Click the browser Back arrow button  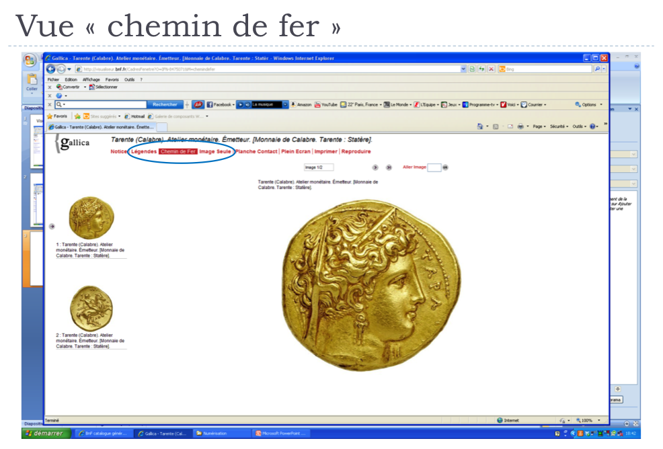pyautogui.click(x=50, y=69)
